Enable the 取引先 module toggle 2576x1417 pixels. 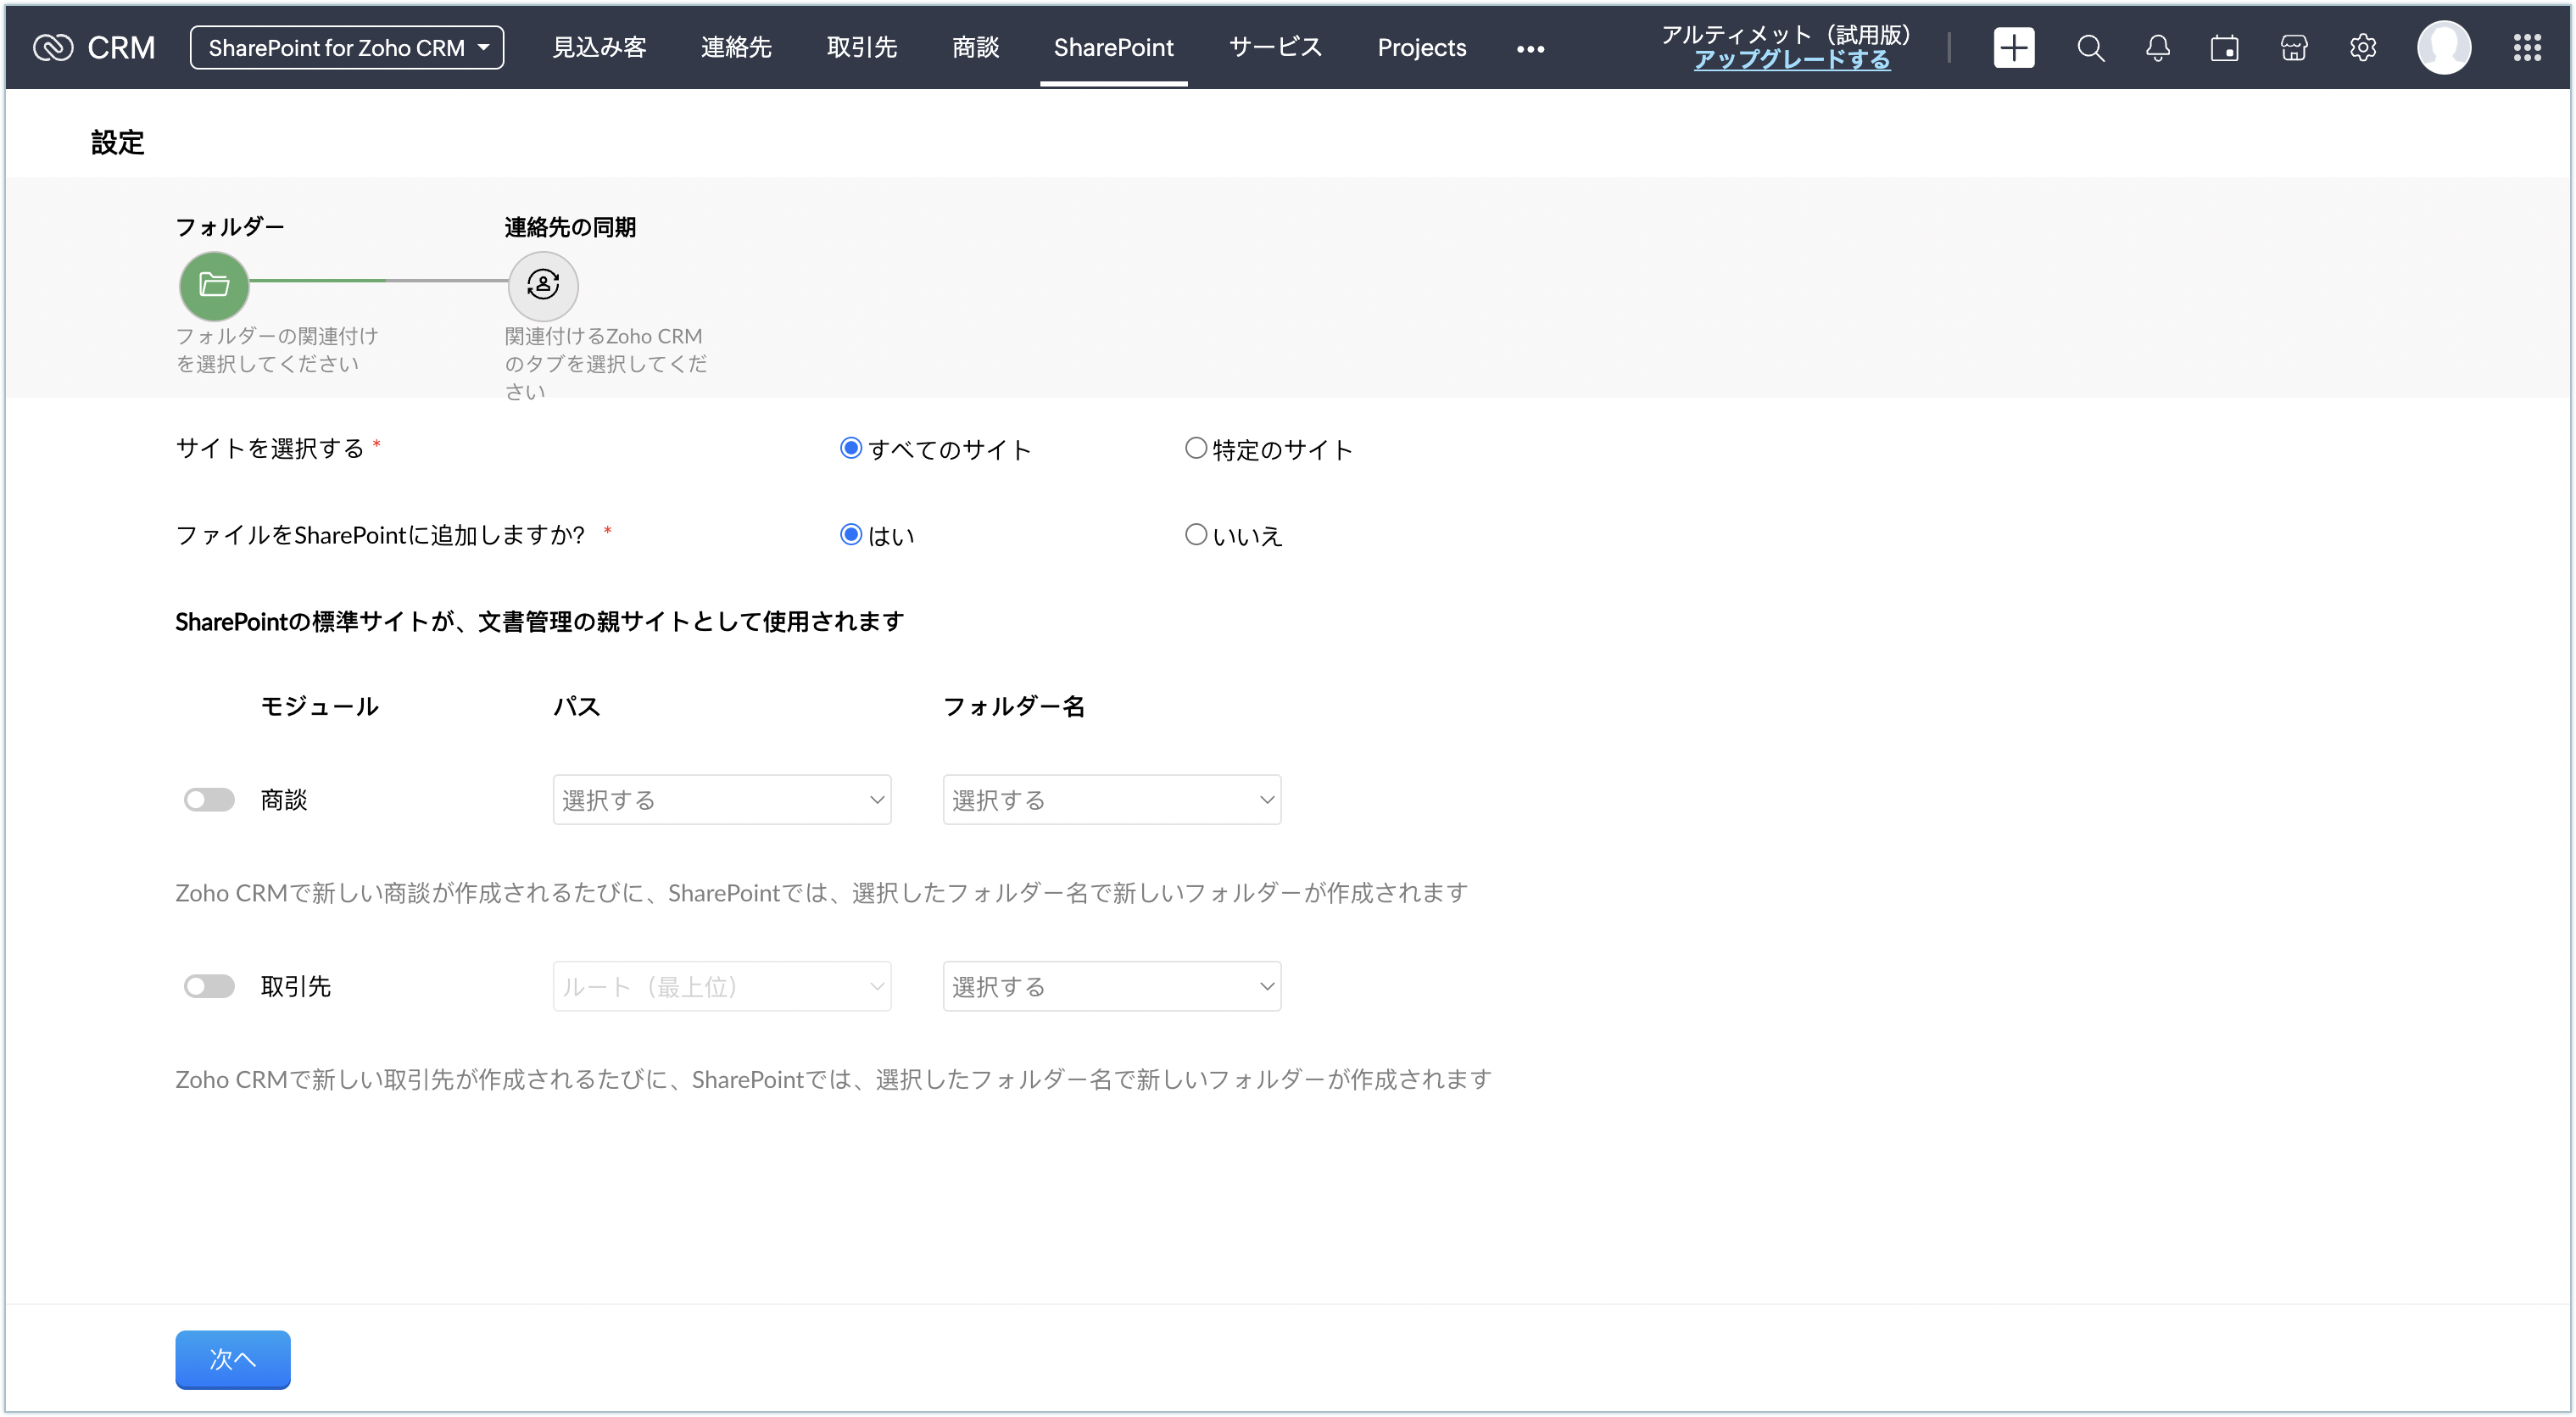[209, 986]
